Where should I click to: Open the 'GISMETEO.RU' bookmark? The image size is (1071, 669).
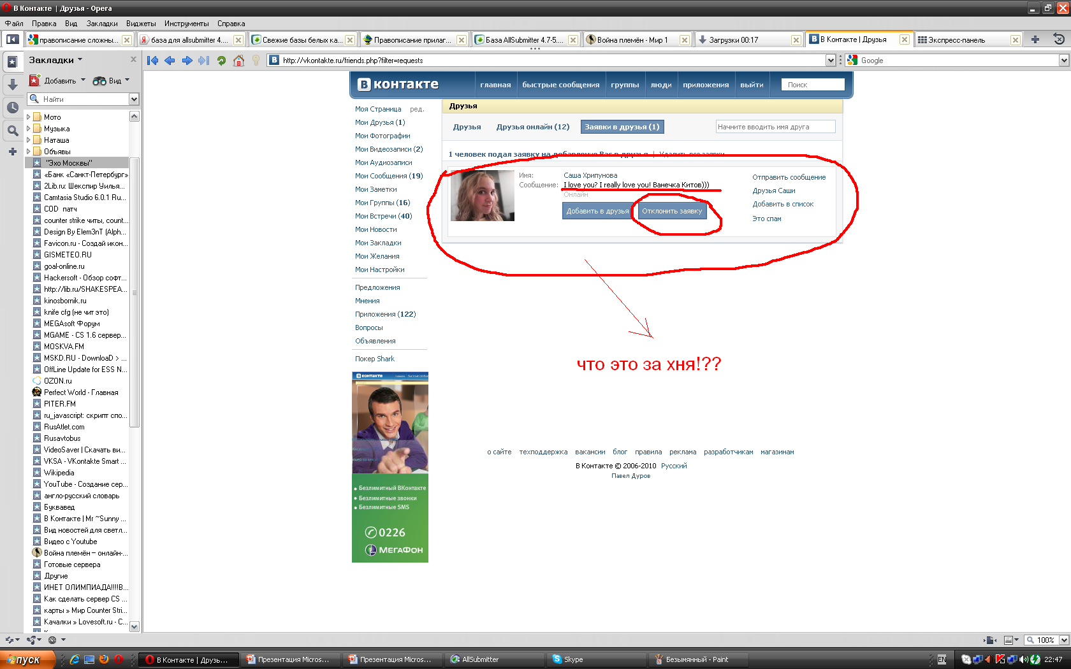[x=68, y=255]
